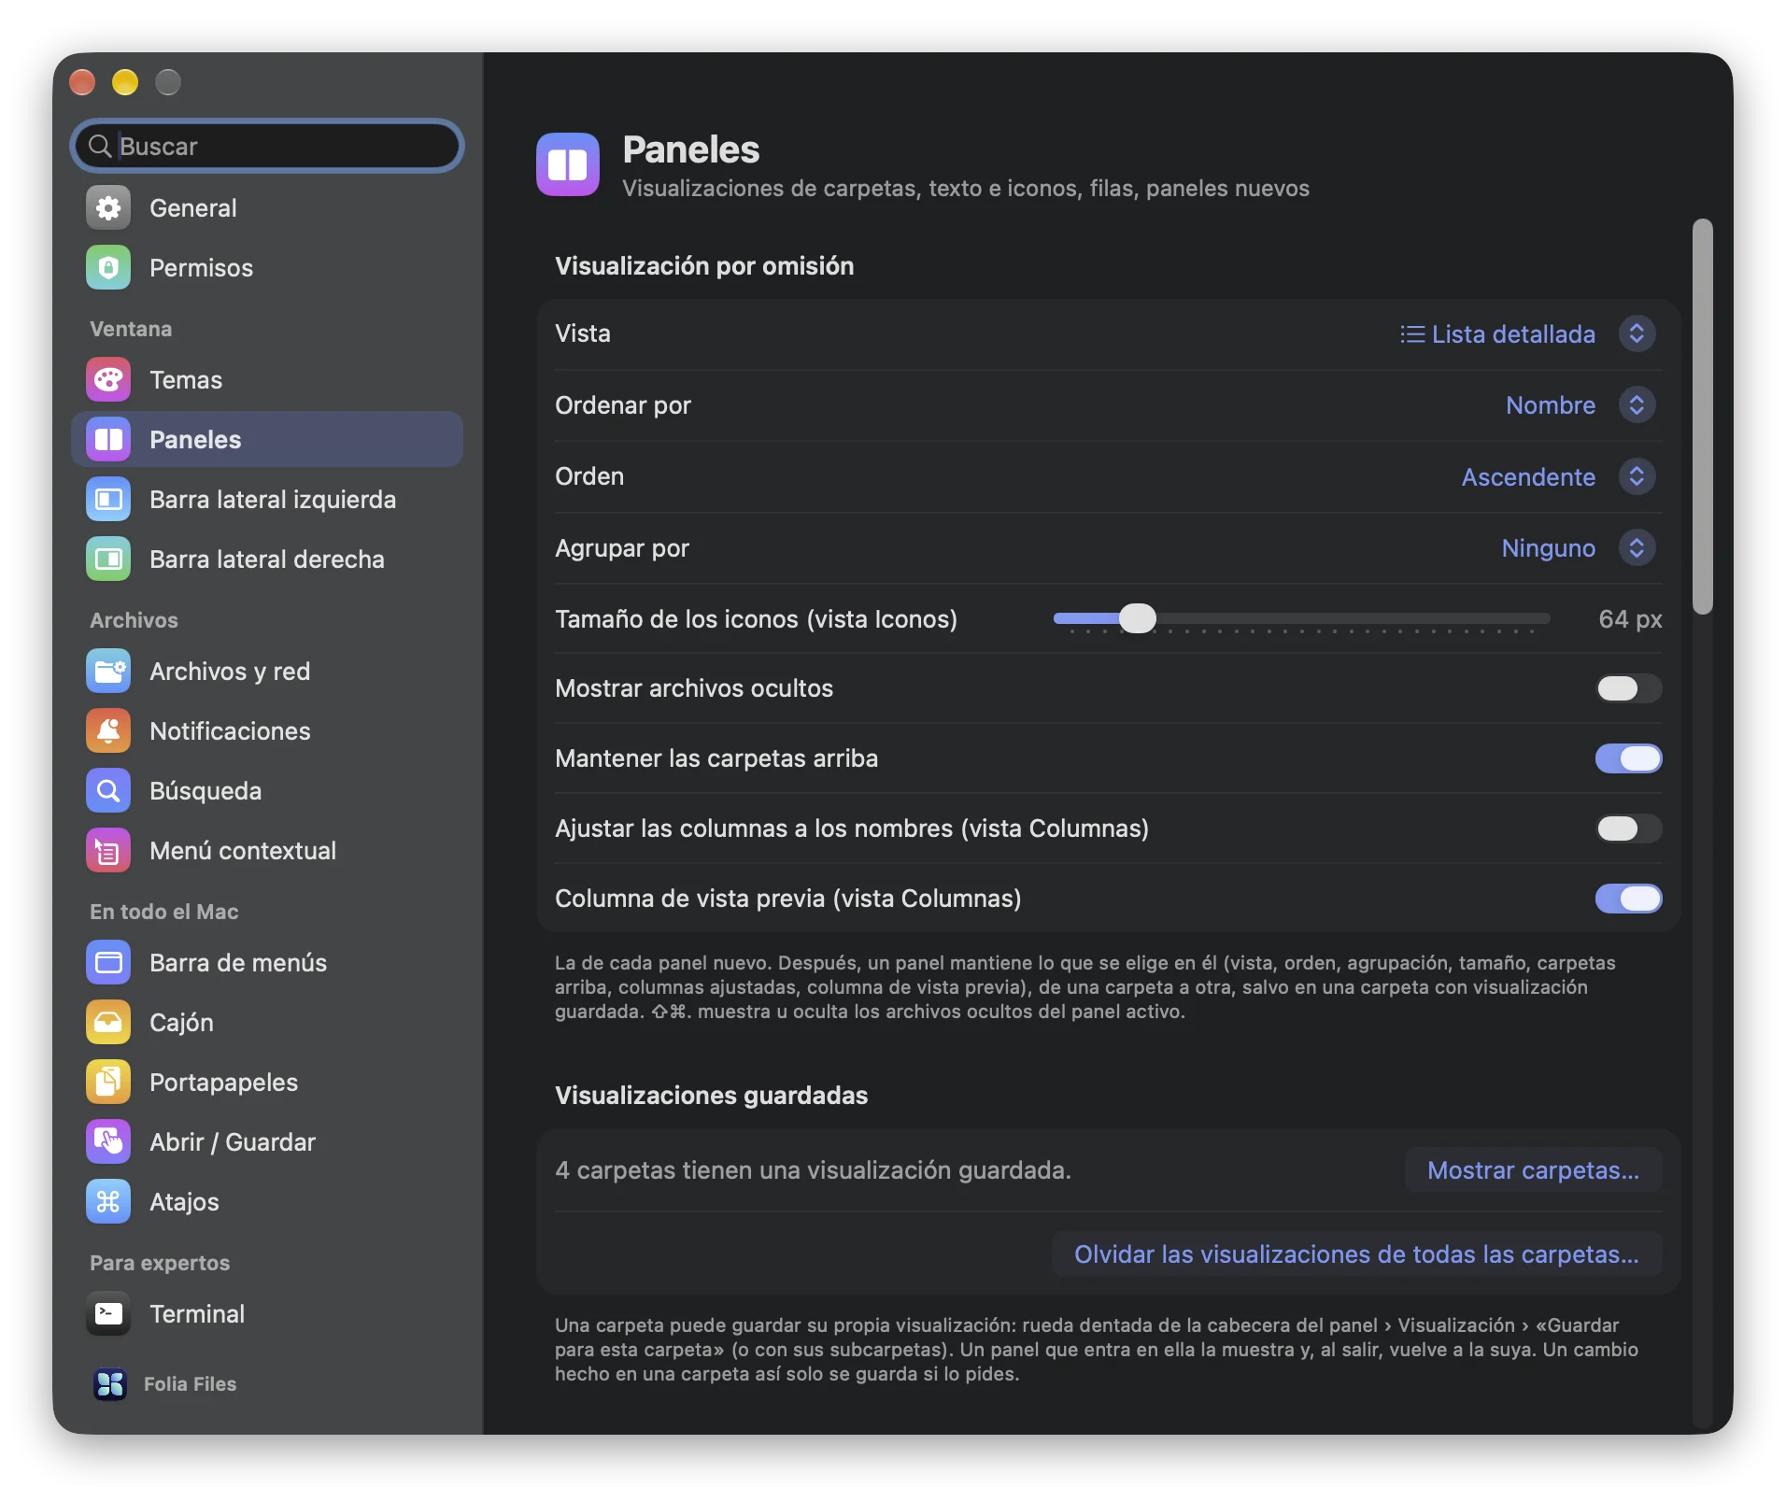This screenshot has height=1487, width=1786.
Task: Click the Mostrar carpetas… button
Action: 1533,1170
